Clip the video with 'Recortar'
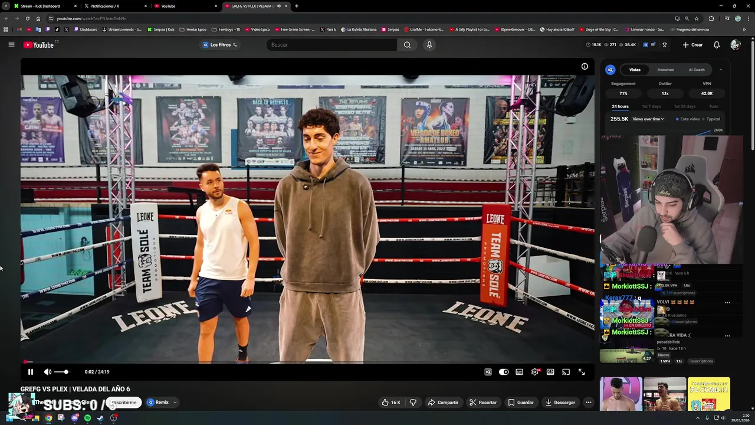 (483, 403)
